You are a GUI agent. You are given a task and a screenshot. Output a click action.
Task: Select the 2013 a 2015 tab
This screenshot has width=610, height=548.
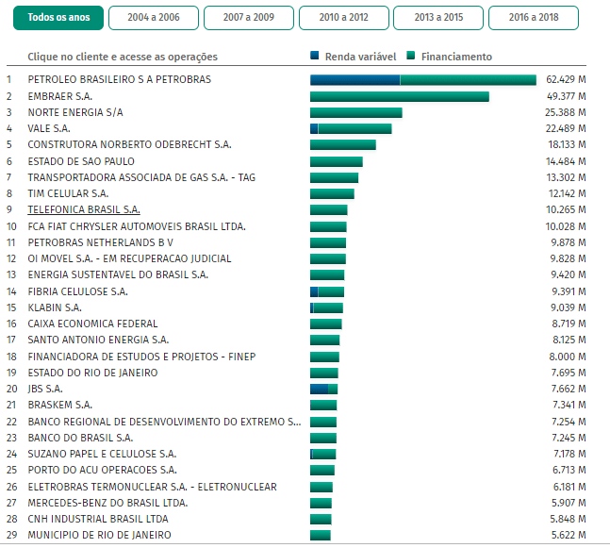[x=437, y=18]
